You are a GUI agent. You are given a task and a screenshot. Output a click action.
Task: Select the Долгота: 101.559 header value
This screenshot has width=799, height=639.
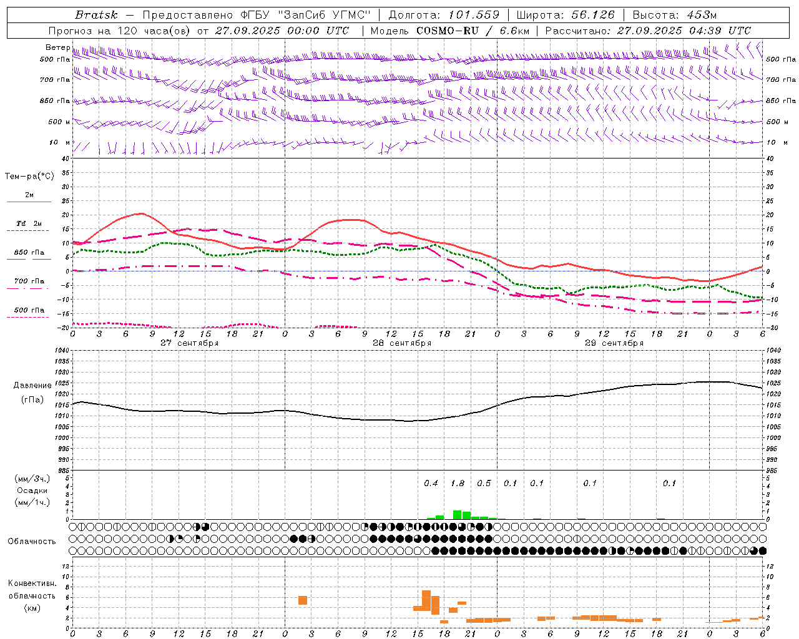point(444,15)
